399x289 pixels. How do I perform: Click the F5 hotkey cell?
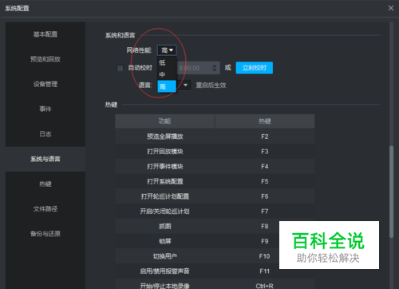point(265,181)
